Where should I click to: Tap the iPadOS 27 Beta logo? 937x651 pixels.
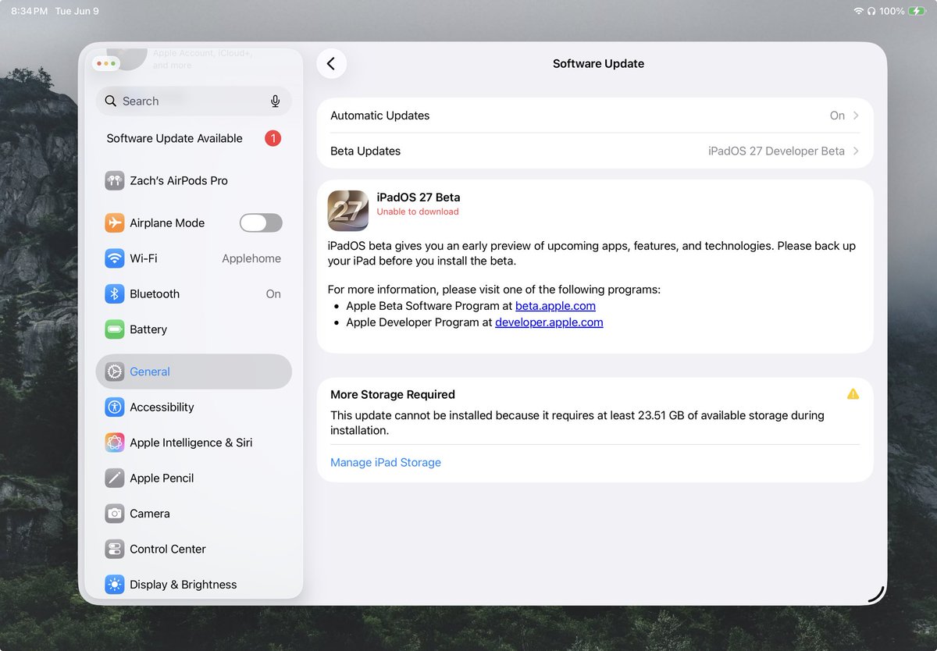(348, 211)
